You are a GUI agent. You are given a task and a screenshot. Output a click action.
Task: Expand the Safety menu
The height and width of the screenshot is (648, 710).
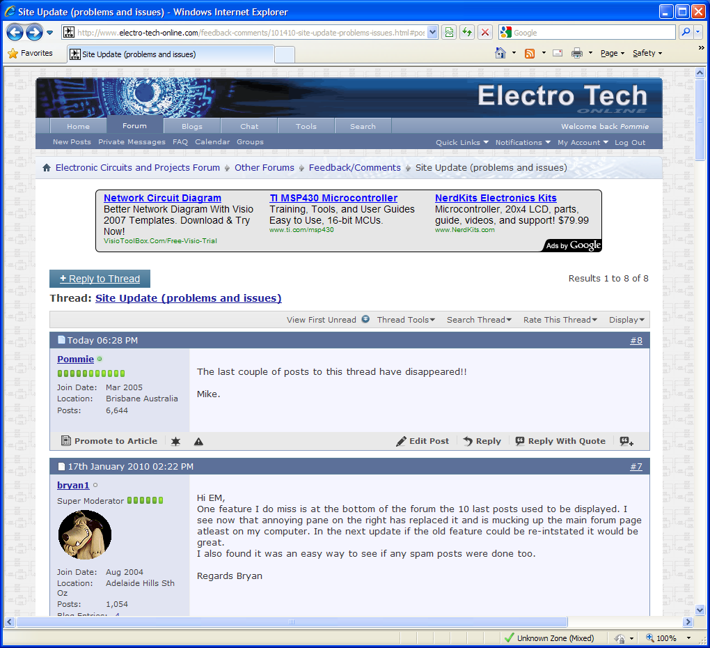647,53
